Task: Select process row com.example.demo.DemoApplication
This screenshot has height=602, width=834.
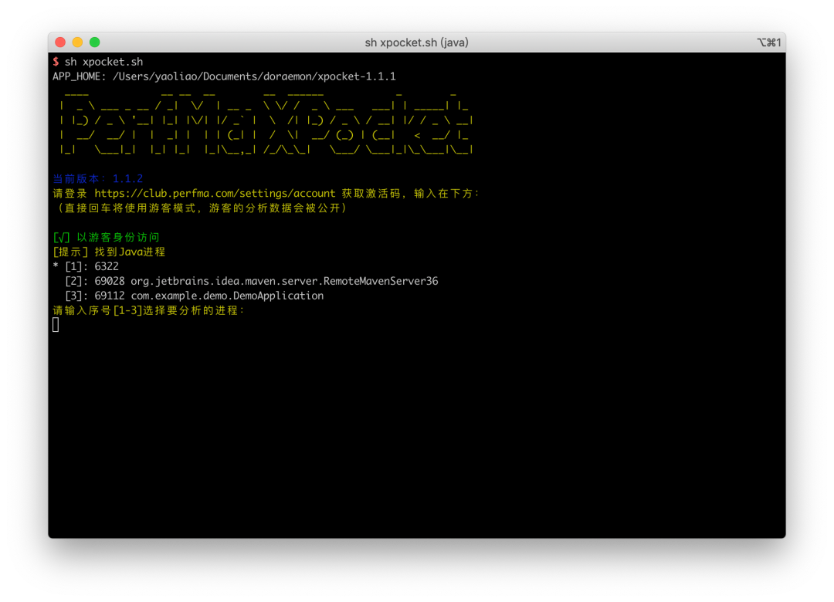Action: (194, 296)
